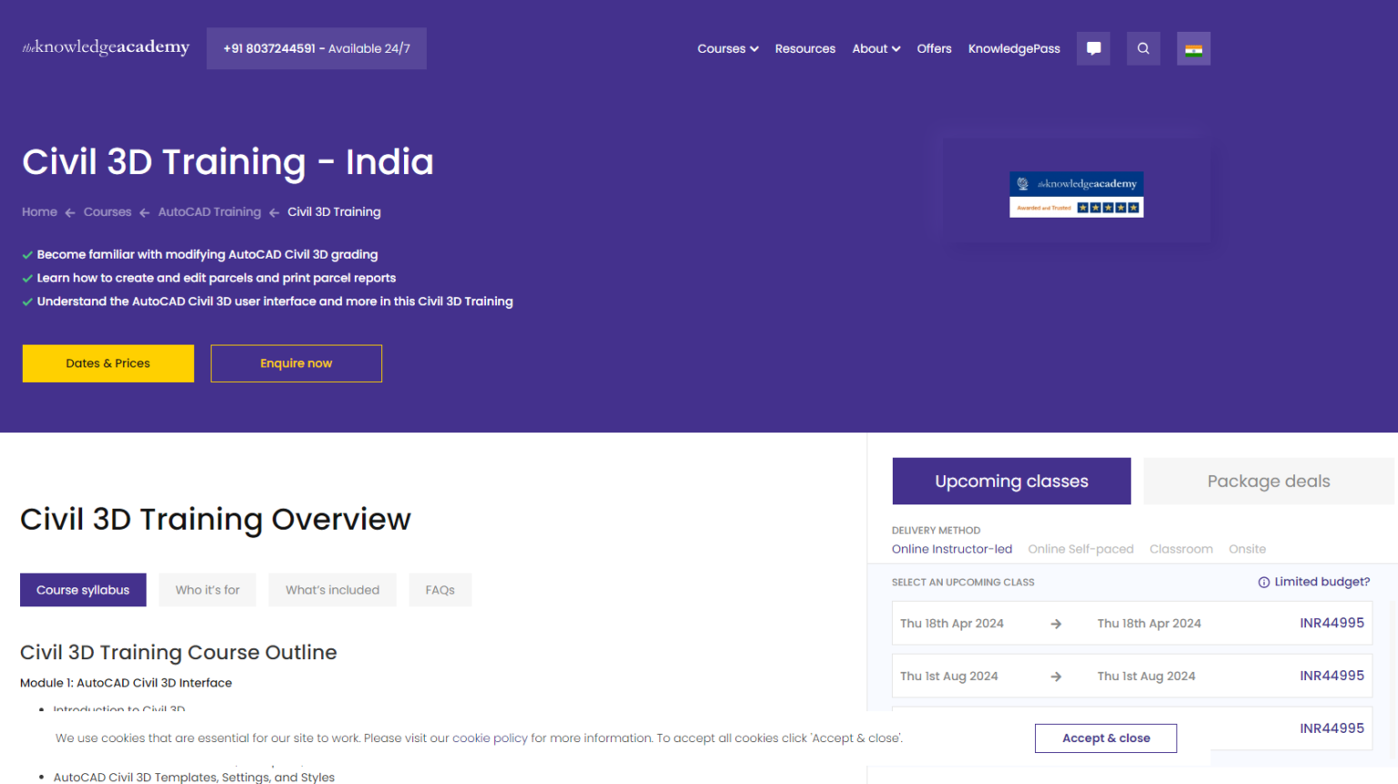Click the awarded and trusted badge image
This screenshot has width=1398, height=784.
[x=1076, y=195]
